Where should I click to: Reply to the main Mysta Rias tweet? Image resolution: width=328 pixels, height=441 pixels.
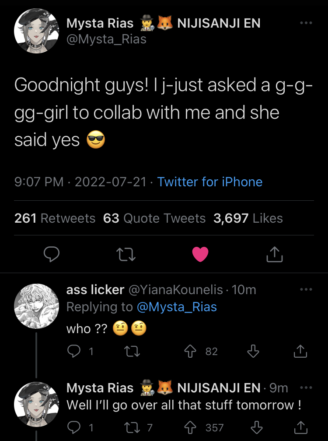coord(52,254)
